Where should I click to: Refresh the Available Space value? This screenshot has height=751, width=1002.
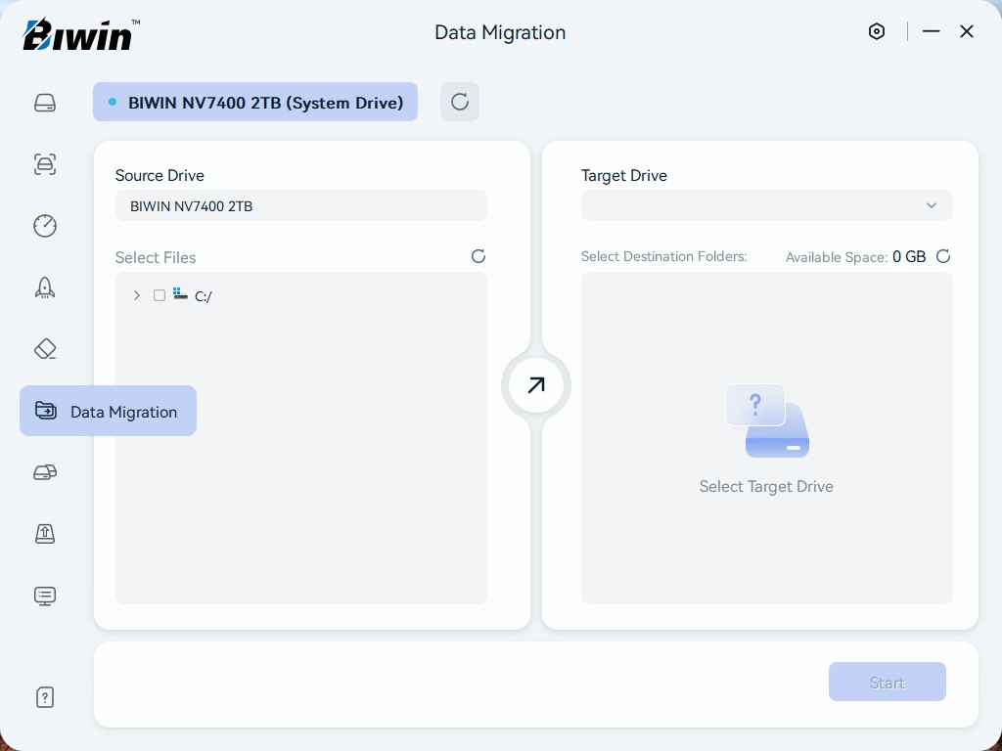coord(943,256)
